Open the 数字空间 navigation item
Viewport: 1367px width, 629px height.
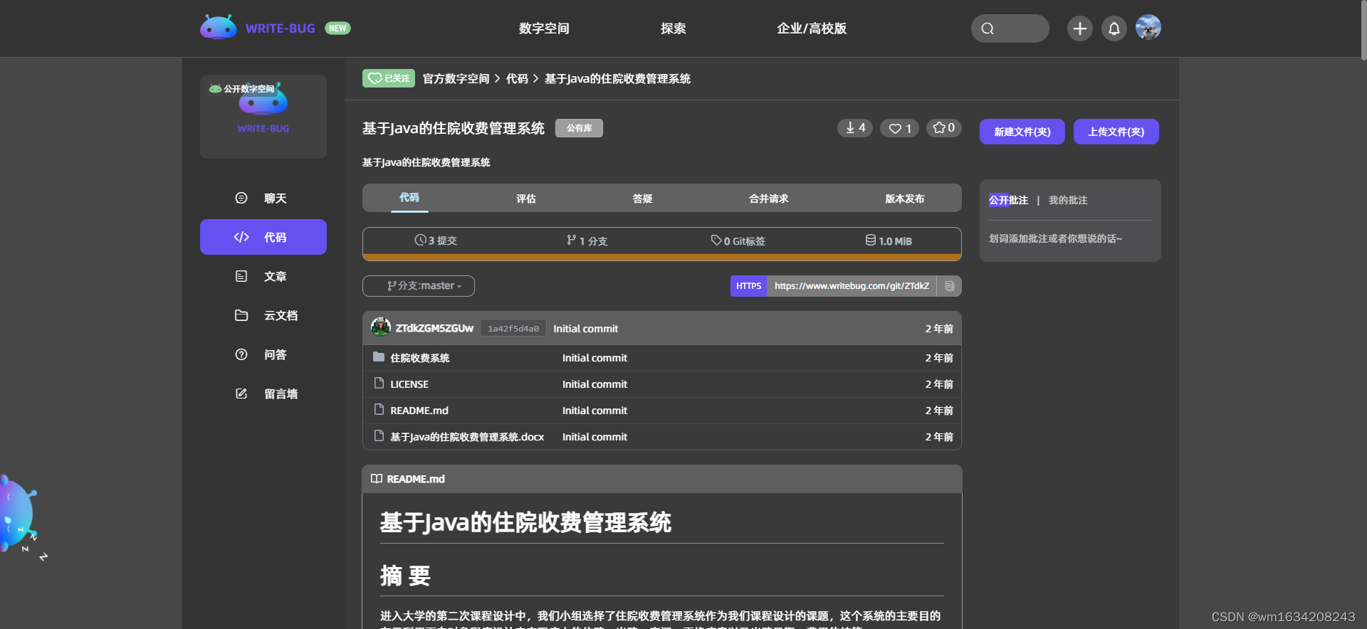[544, 28]
